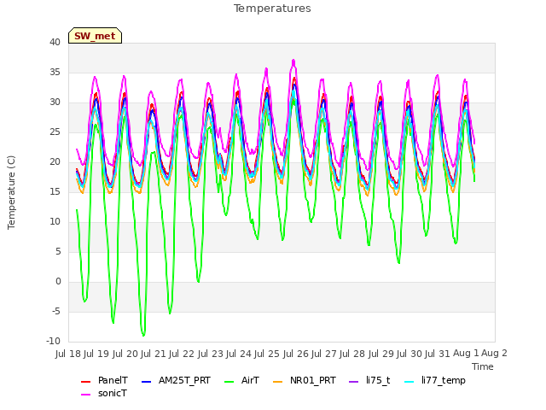Click the Jul 25 x-axis tick label
546x410 pixels.
[x=268, y=354]
